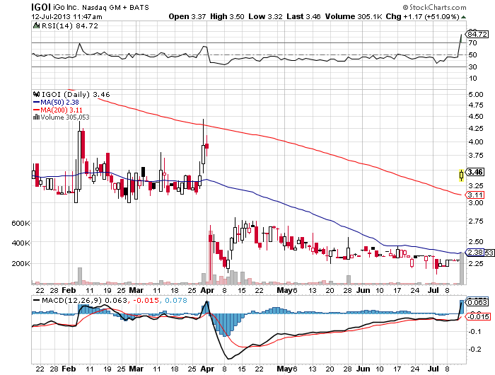The image size is (495, 375).
Task: Click the IGOI (Daily) 3.46 legend label
Action: [x=76, y=95]
